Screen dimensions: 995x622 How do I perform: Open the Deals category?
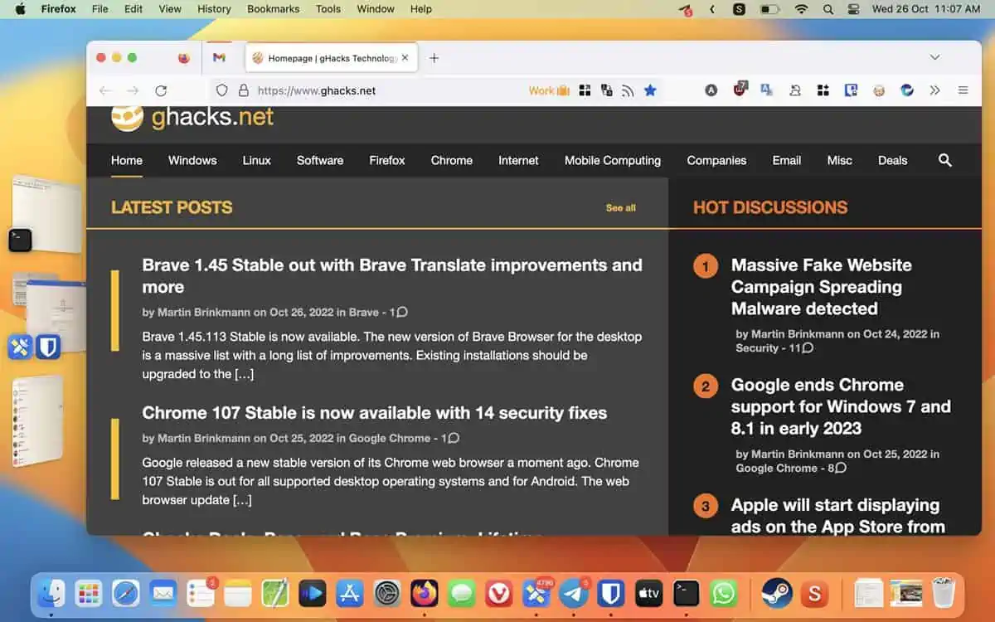892,160
